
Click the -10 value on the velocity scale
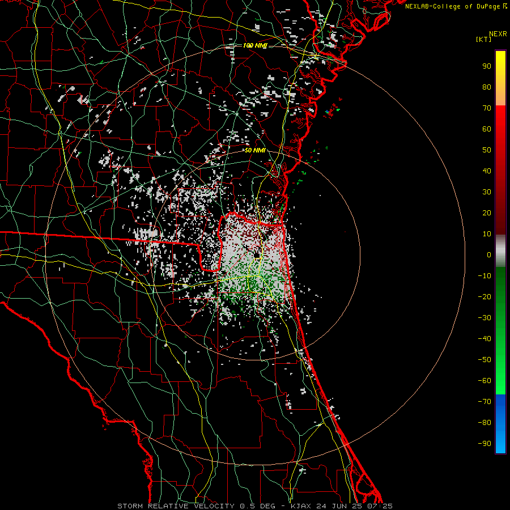pos(484,276)
